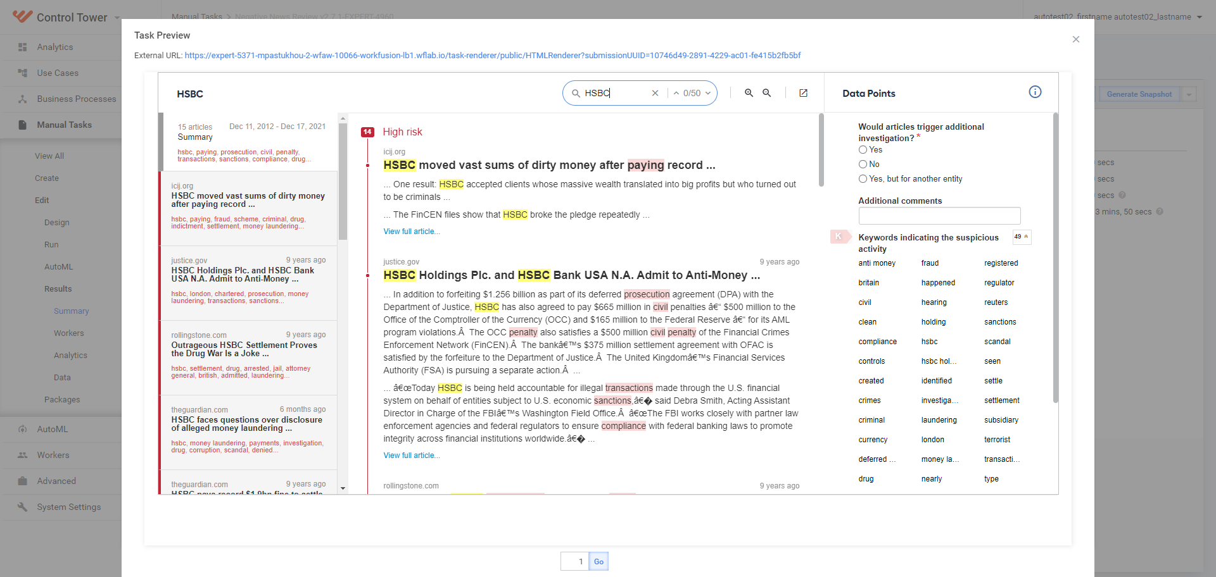Select the rollingstone.com article card
Screen dimensions: 1216x577
click(248, 357)
